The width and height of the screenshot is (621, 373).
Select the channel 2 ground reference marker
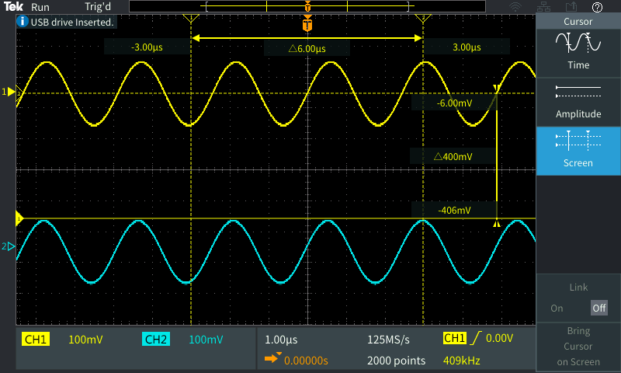point(10,247)
